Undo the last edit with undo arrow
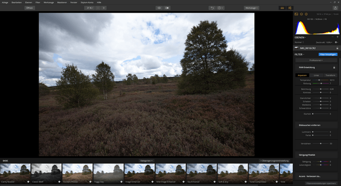Image resolution: width=341 pixels, height=186 pixels. (212, 8)
